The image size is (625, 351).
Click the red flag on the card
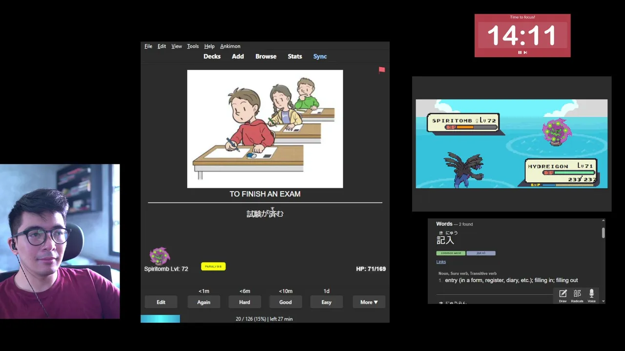point(382,70)
